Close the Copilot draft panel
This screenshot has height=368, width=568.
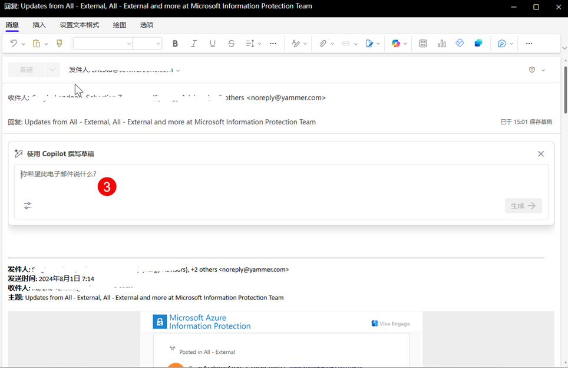coord(541,154)
